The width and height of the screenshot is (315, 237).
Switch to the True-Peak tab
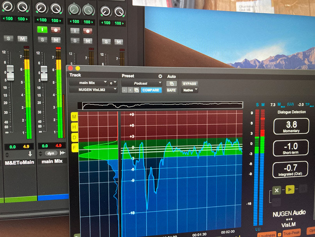coord(292,233)
